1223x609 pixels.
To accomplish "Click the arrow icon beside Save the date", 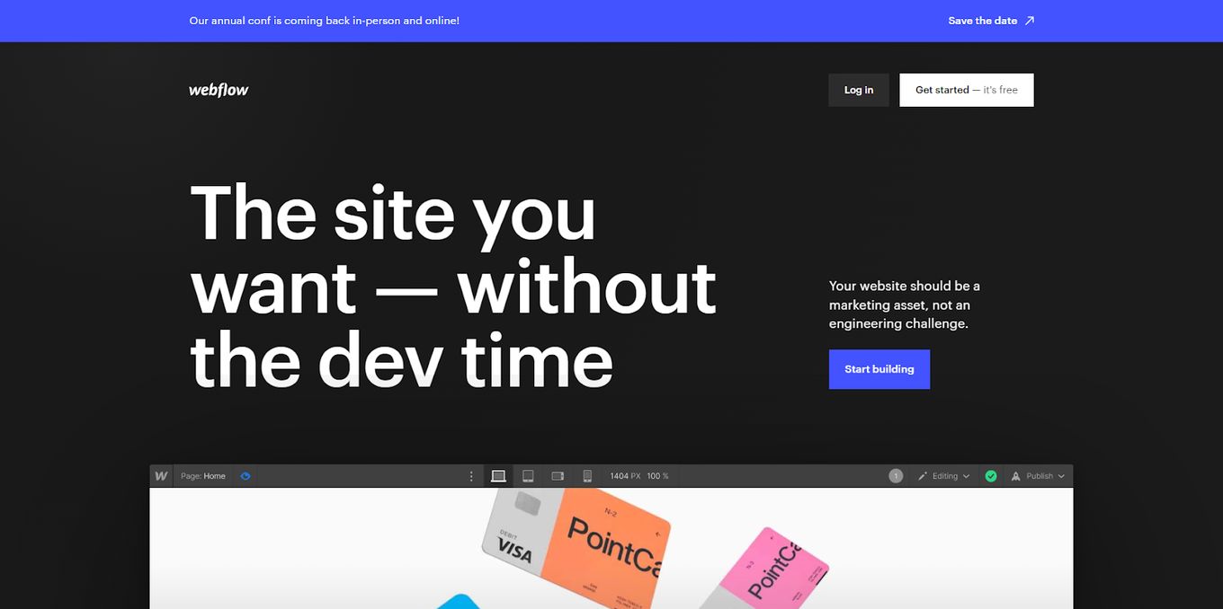I will [x=1030, y=21].
